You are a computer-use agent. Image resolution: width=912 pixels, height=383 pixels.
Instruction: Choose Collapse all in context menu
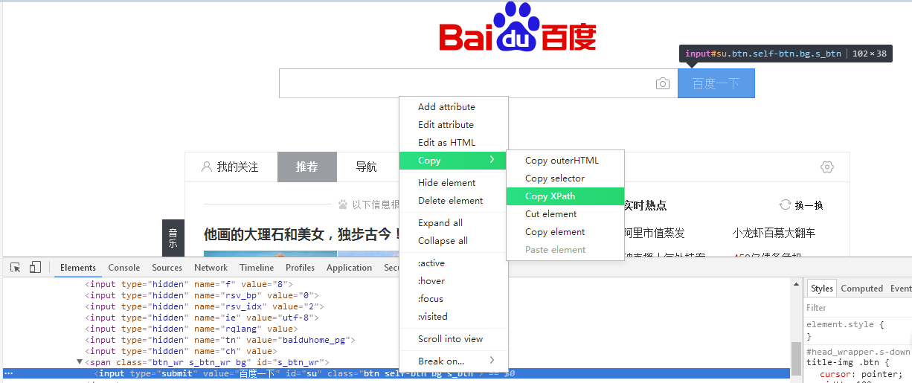point(454,241)
